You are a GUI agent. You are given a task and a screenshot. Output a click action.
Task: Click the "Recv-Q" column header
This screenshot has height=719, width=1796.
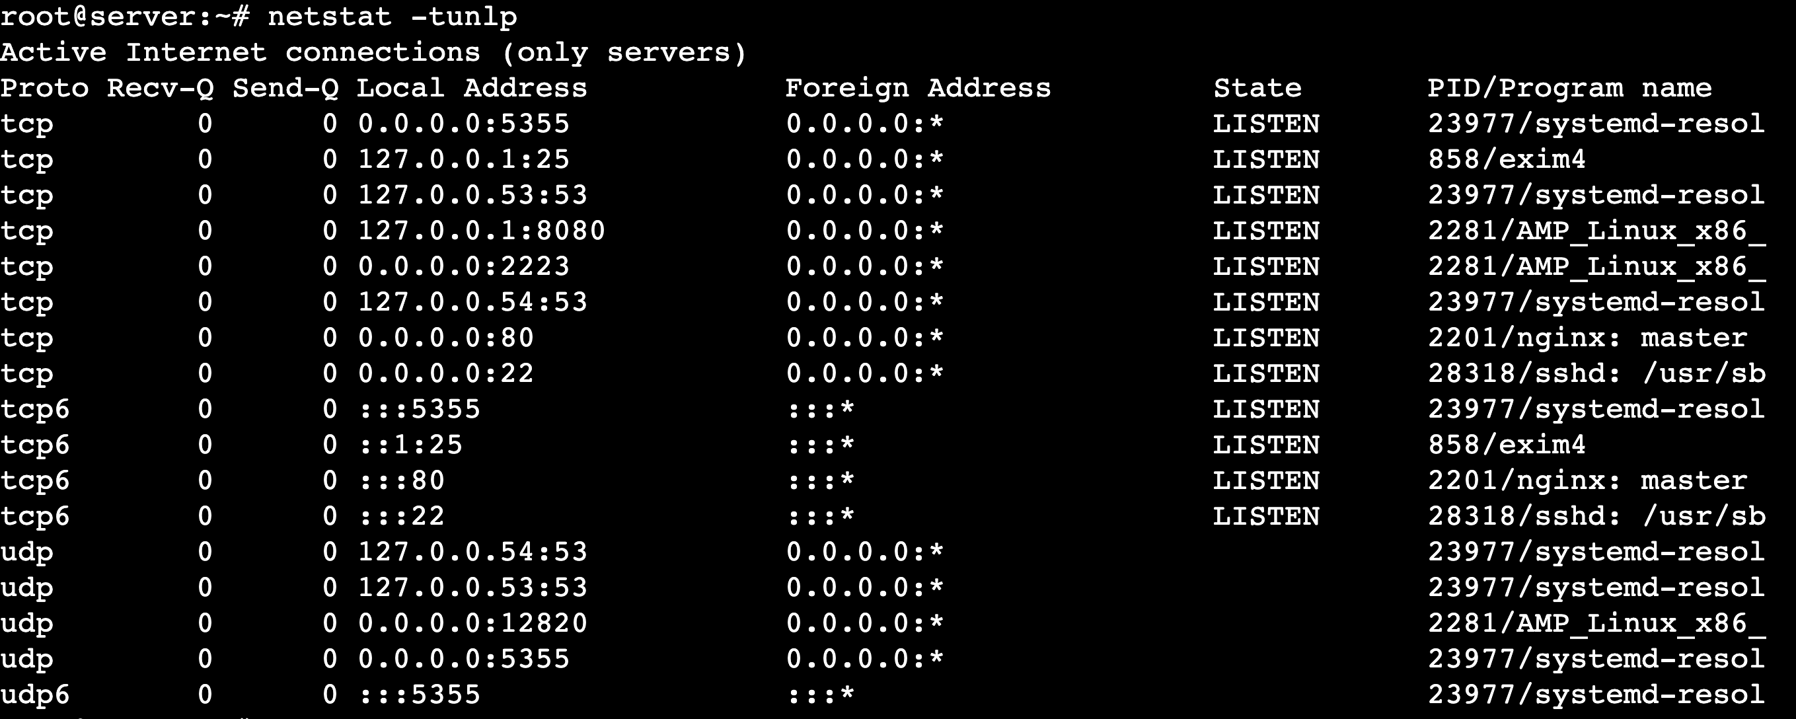coord(161,89)
